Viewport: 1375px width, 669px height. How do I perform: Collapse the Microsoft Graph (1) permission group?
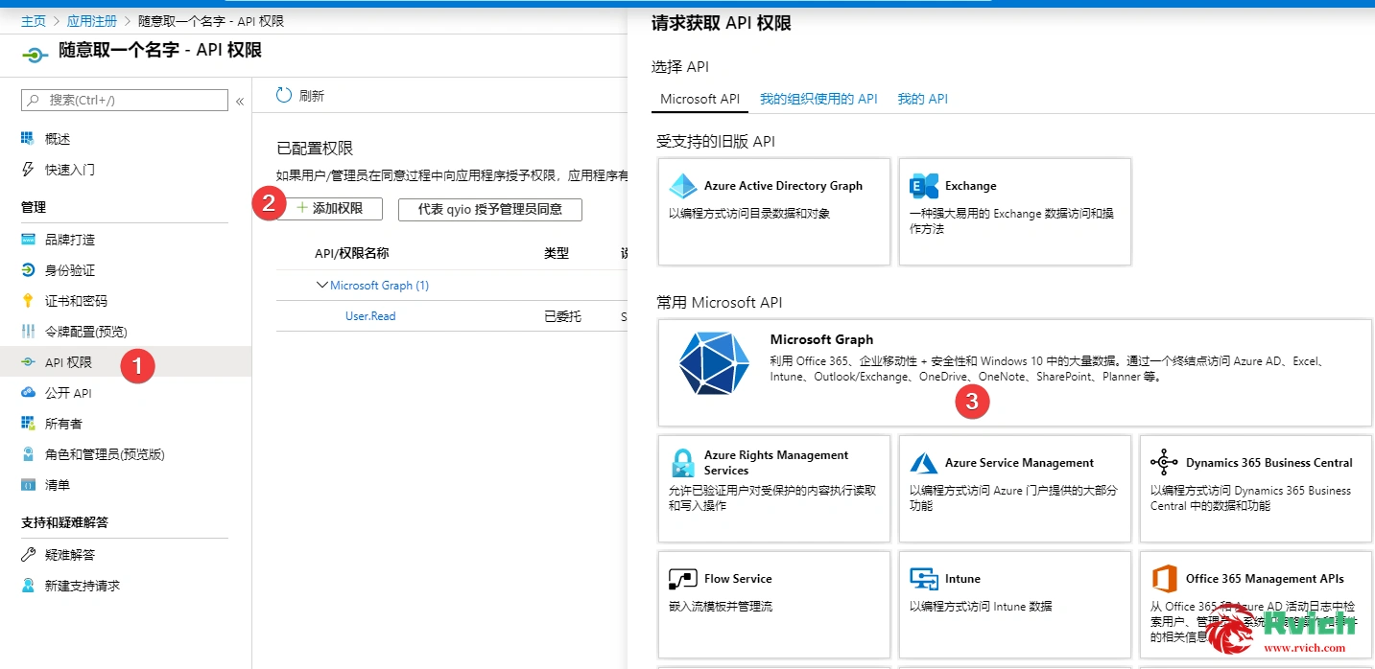[x=321, y=286]
